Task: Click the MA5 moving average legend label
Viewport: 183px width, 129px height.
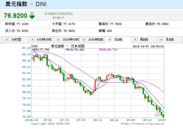Action: (41, 50)
